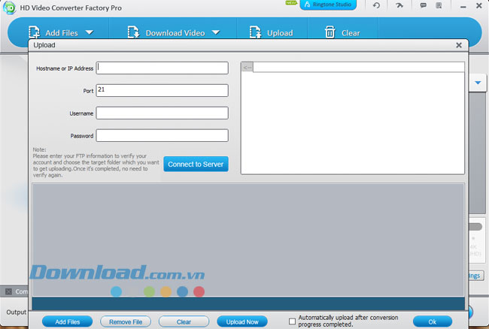
Task: Click the Clear trash can icon
Action: pos(330,32)
